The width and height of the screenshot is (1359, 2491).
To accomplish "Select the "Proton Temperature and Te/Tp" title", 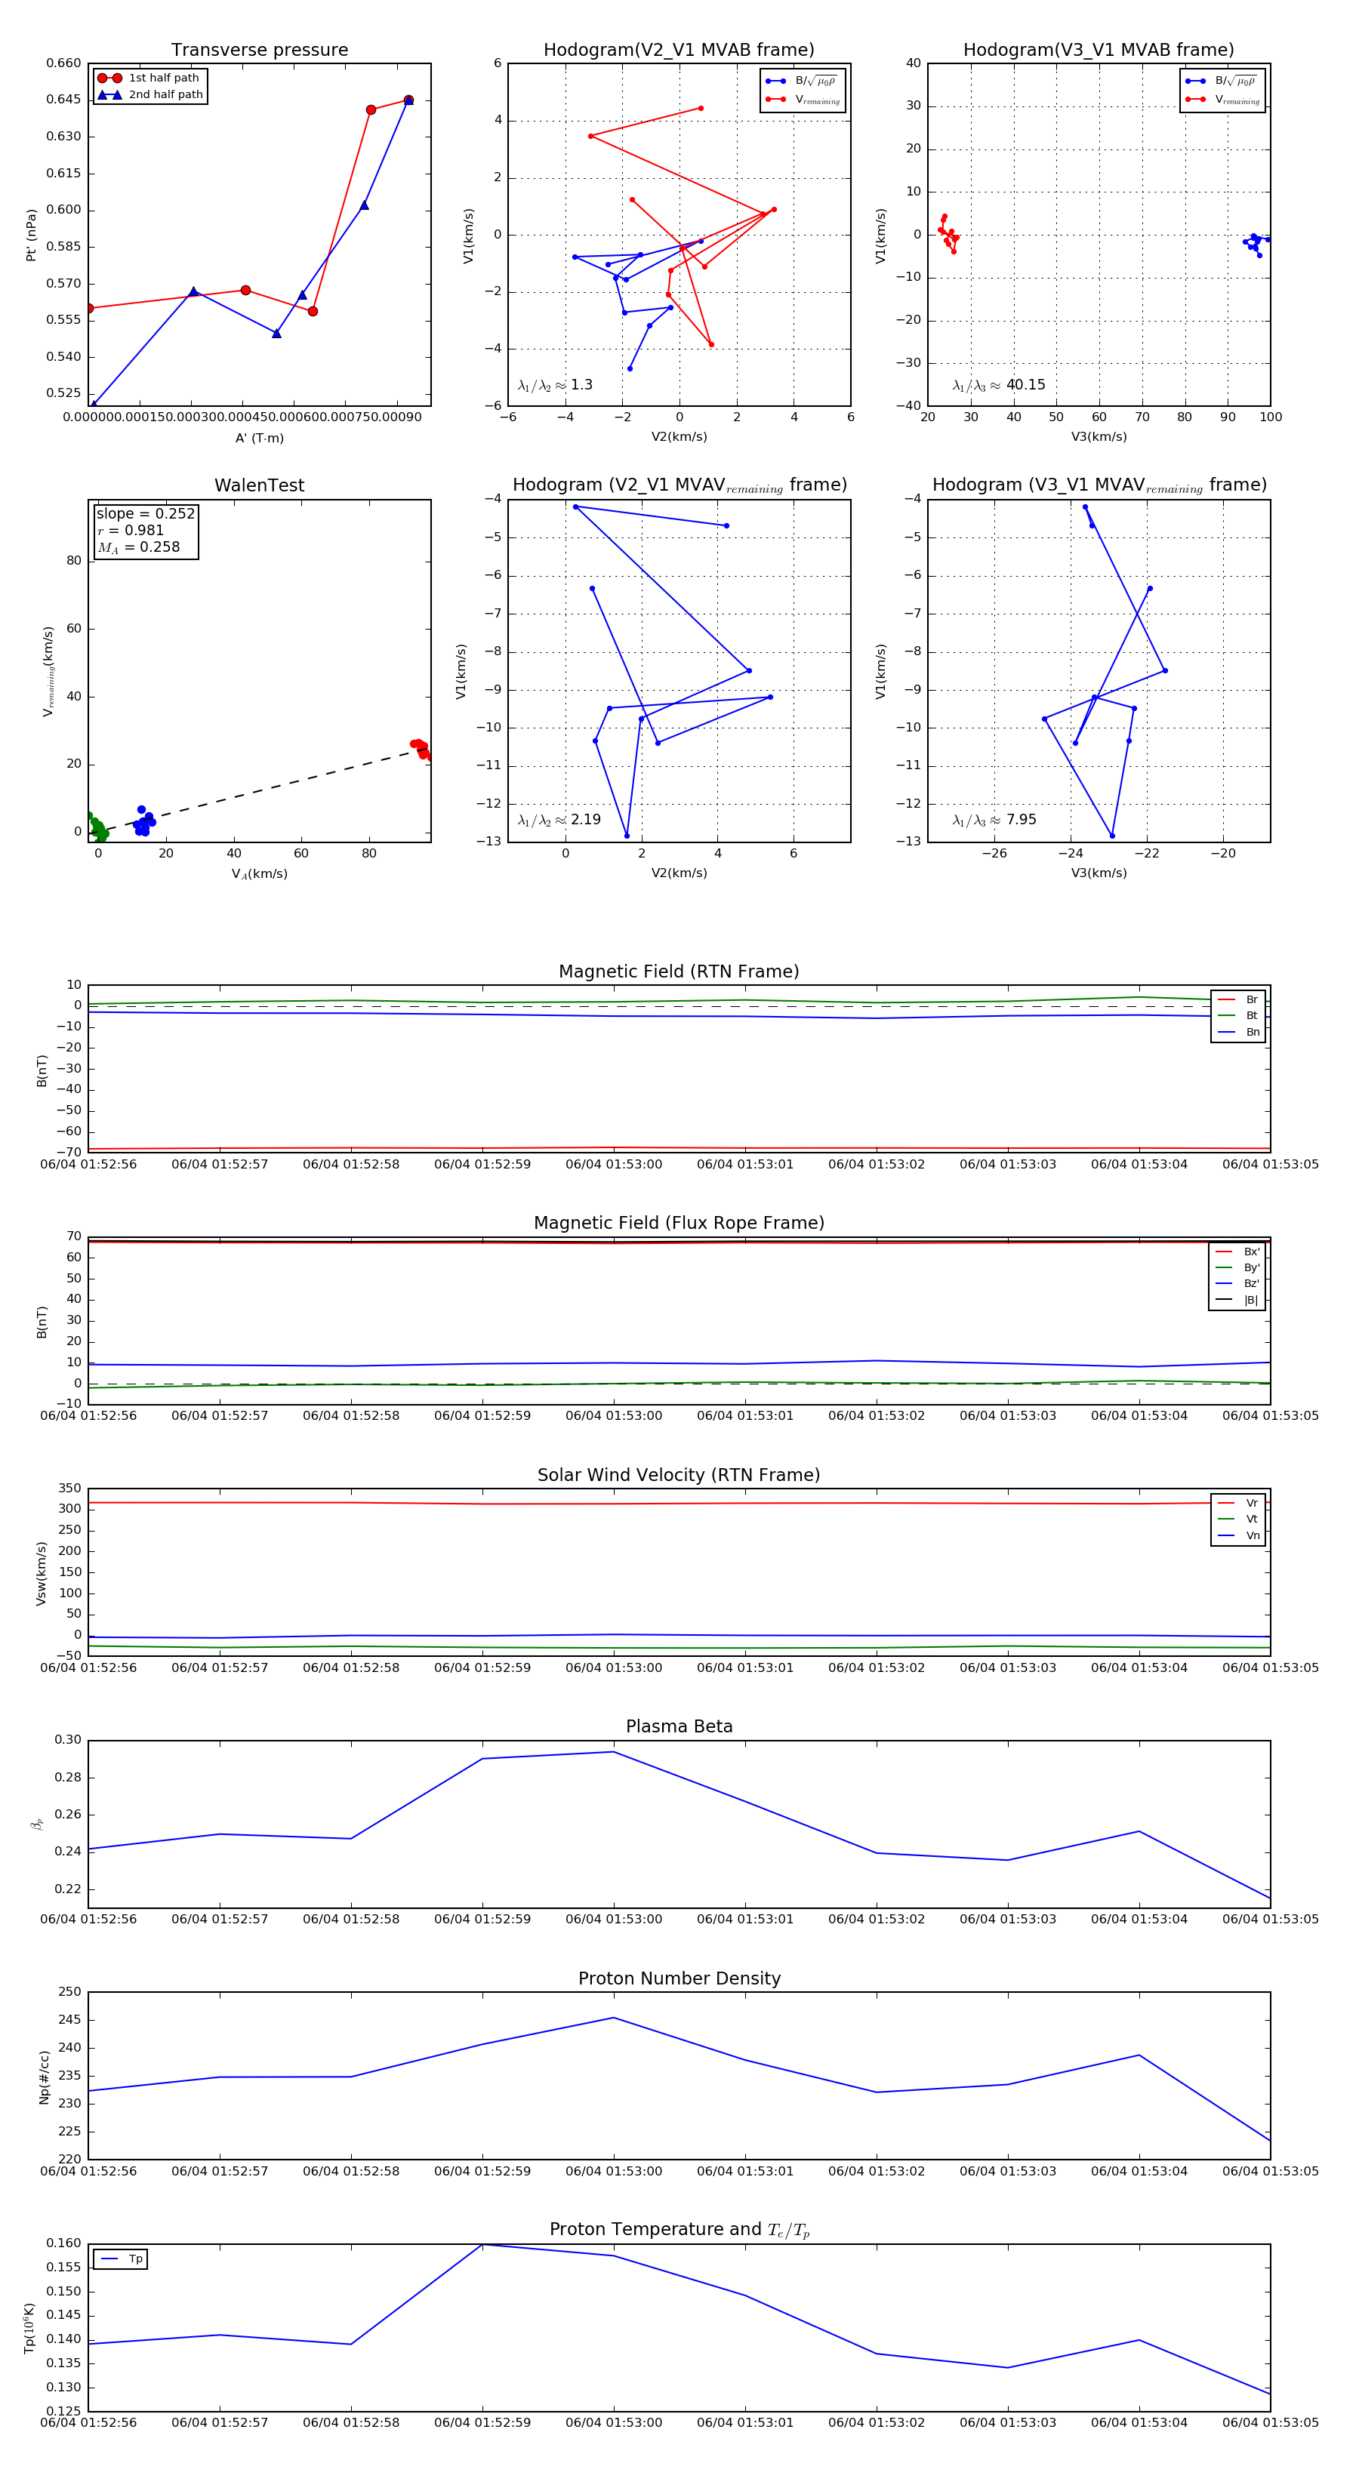I will point(679,2230).
